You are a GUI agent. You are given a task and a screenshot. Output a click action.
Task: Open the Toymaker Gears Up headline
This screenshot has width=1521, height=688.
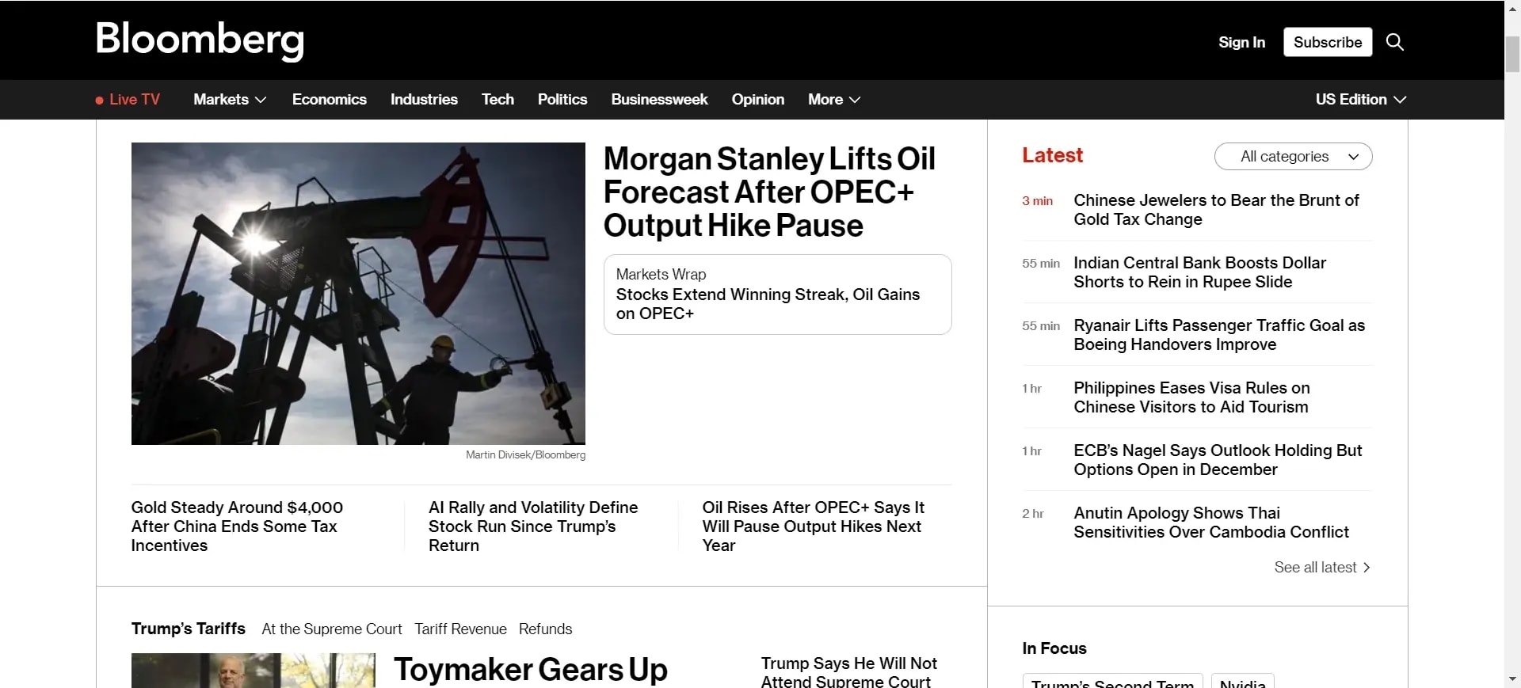[x=531, y=670]
